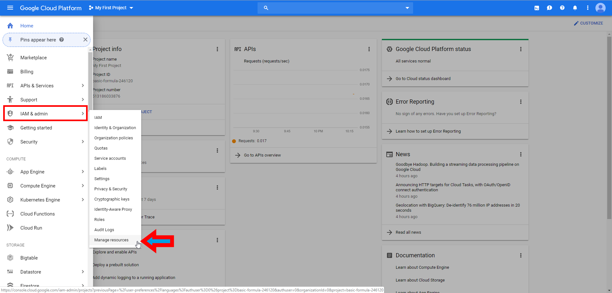The height and width of the screenshot is (293, 612).
Task: Click the Cloud Functions icon
Action: coord(10,214)
